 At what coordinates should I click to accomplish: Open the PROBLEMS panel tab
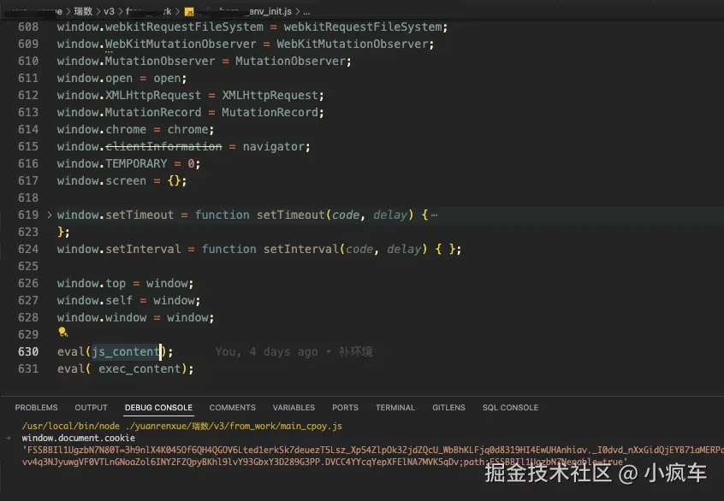[36, 407]
